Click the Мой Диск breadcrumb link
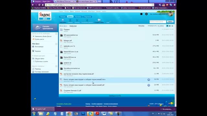Viewport: 207px width, 116px height. pos(63,26)
